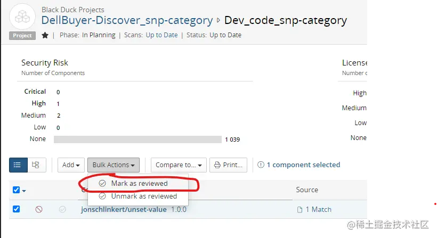The image size is (437, 238).
Task: Click the Phase: In Planning text
Action: (87, 35)
